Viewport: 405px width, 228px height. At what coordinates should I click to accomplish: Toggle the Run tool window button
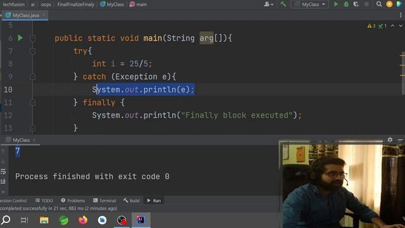154,201
